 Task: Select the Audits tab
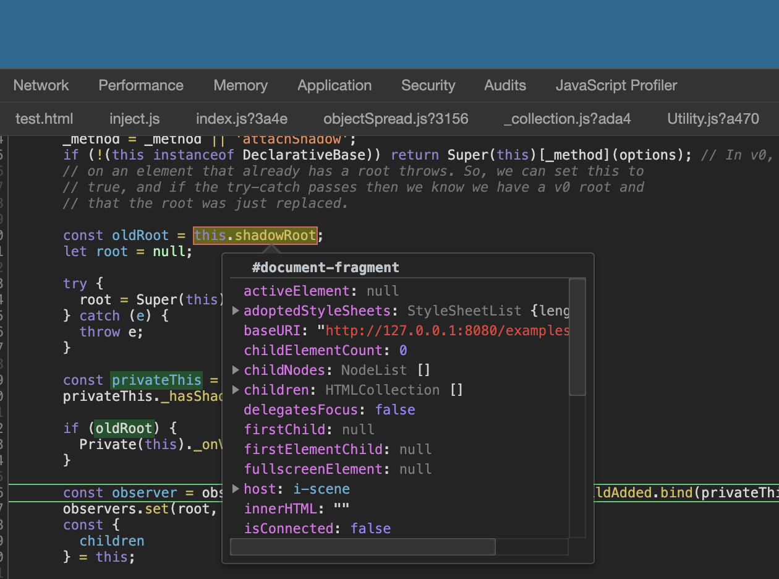point(505,85)
